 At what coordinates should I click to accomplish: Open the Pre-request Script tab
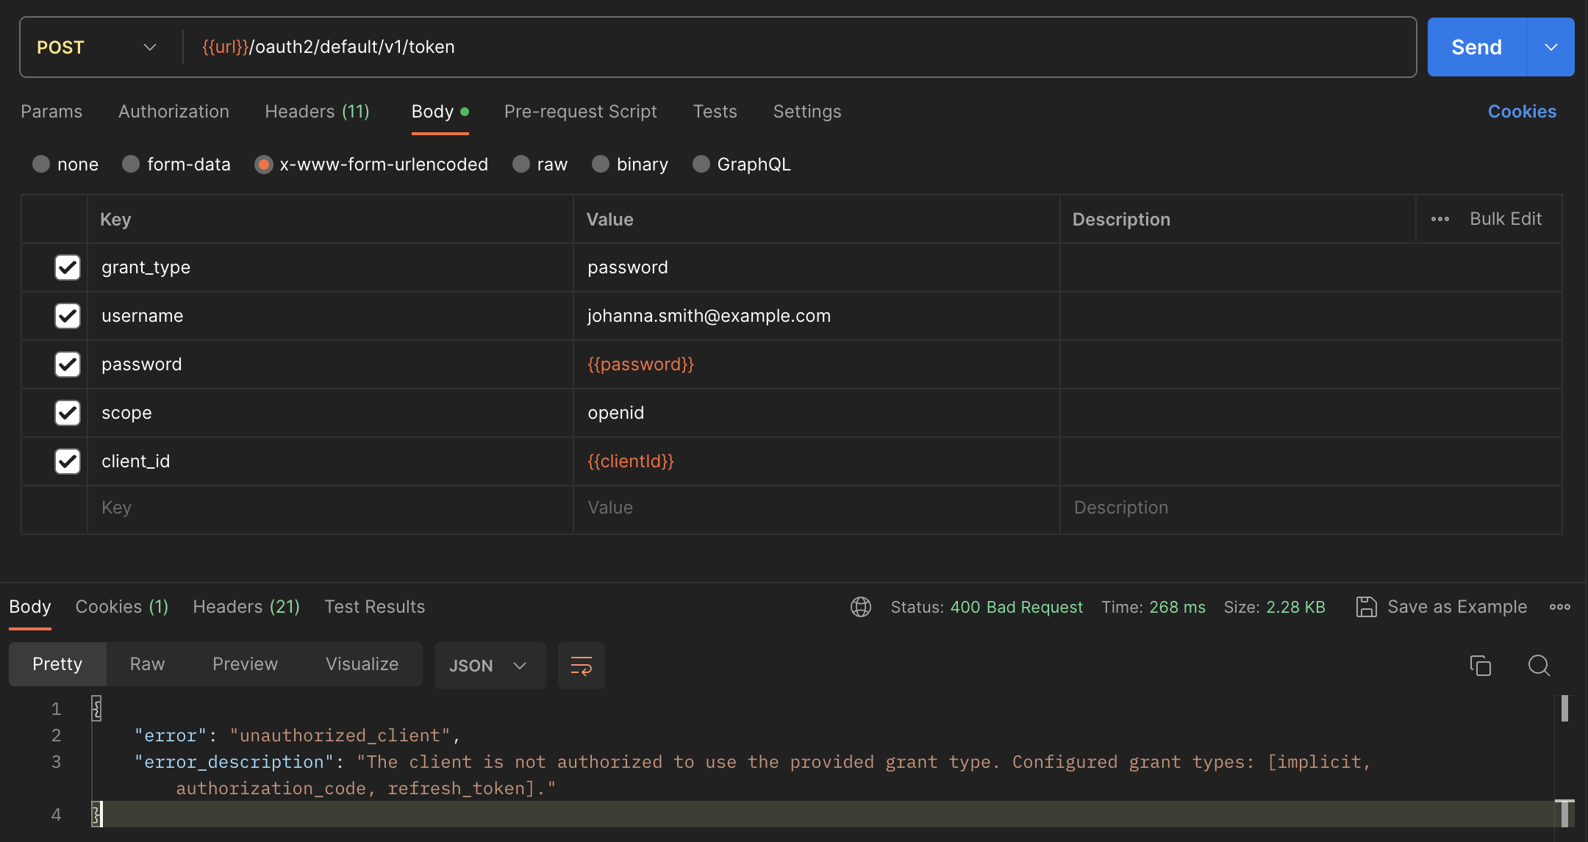pos(580,112)
